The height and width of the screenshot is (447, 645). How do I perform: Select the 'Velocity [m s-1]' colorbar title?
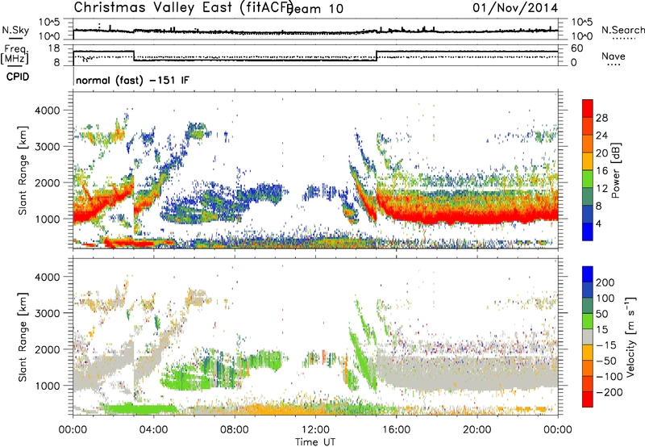tap(630, 336)
